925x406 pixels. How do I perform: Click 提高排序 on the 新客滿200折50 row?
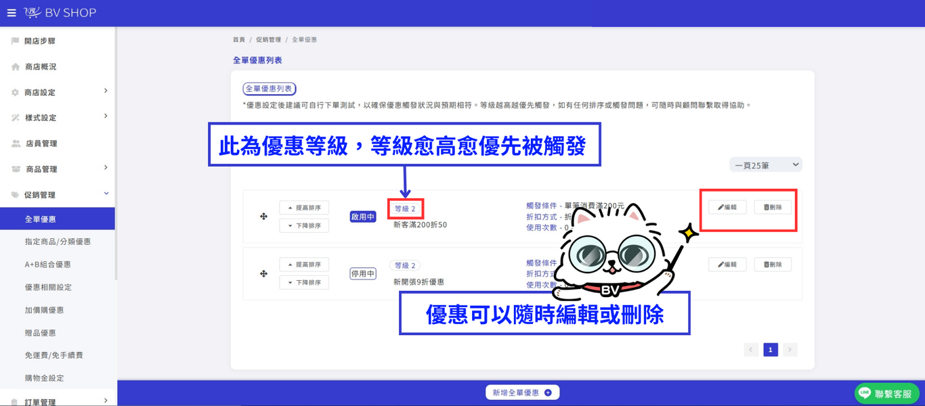coord(304,208)
